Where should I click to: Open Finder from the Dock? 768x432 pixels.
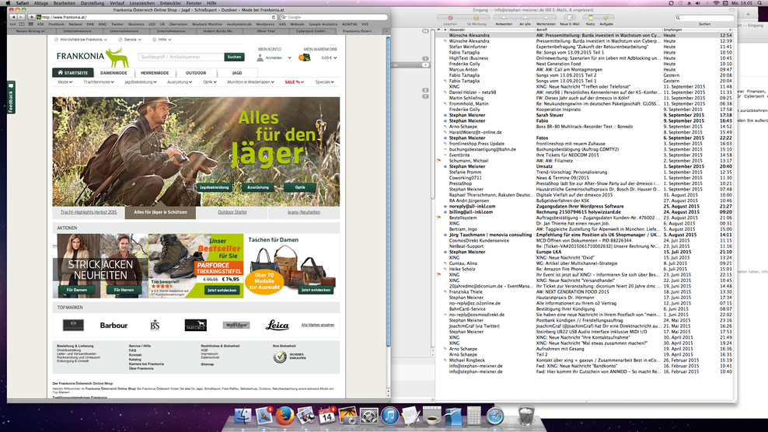tap(243, 416)
